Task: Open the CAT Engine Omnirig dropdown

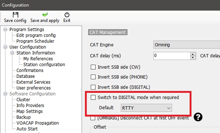Action: pos(187,45)
